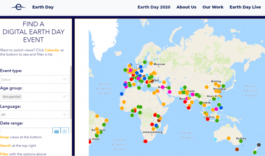Select the blue marker in Atlantic off northwest Africa
Screen dimensions: 265x156
[122, 94]
